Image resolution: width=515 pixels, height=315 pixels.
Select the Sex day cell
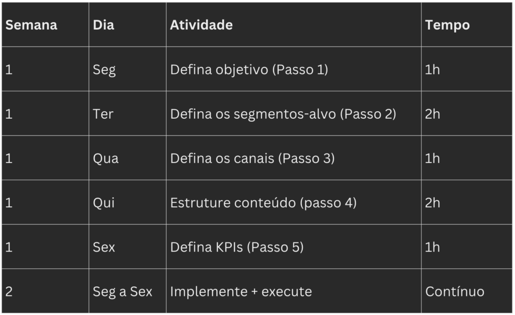[104, 247]
